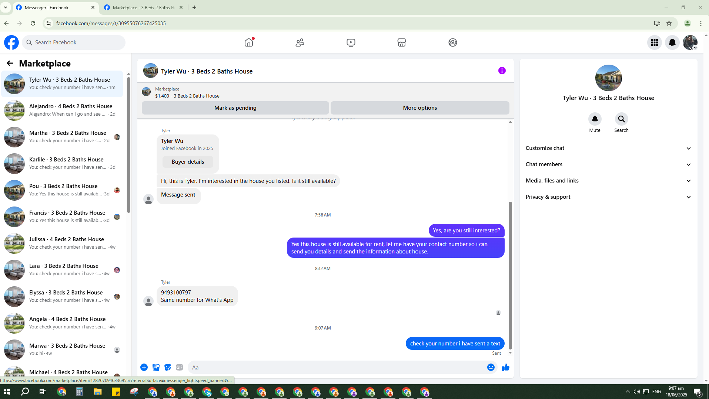Screen dimensions: 709x399
Task: Open the Marwa 3 Beds 2 Baths chat
Action: point(62,350)
